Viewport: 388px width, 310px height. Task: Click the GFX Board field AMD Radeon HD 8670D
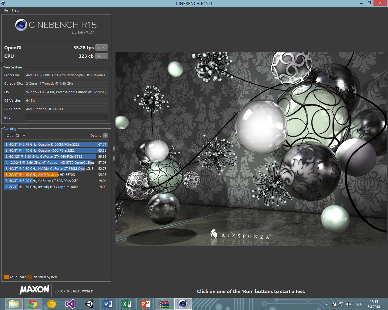tap(66, 109)
